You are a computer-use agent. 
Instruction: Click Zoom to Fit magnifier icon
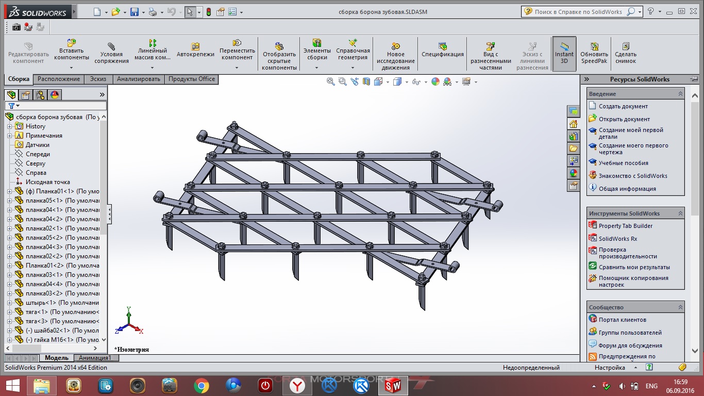[x=331, y=81]
